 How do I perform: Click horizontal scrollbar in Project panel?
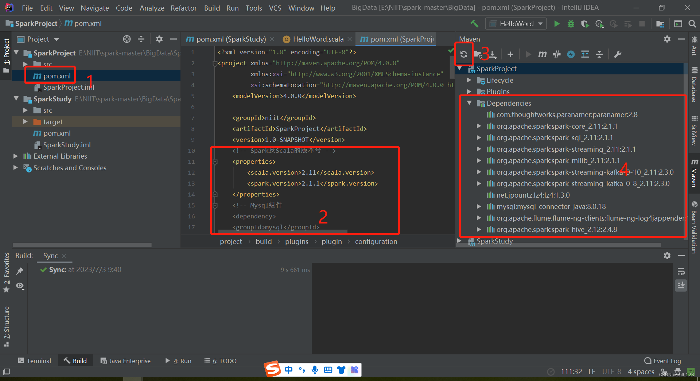[x=82, y=245]
